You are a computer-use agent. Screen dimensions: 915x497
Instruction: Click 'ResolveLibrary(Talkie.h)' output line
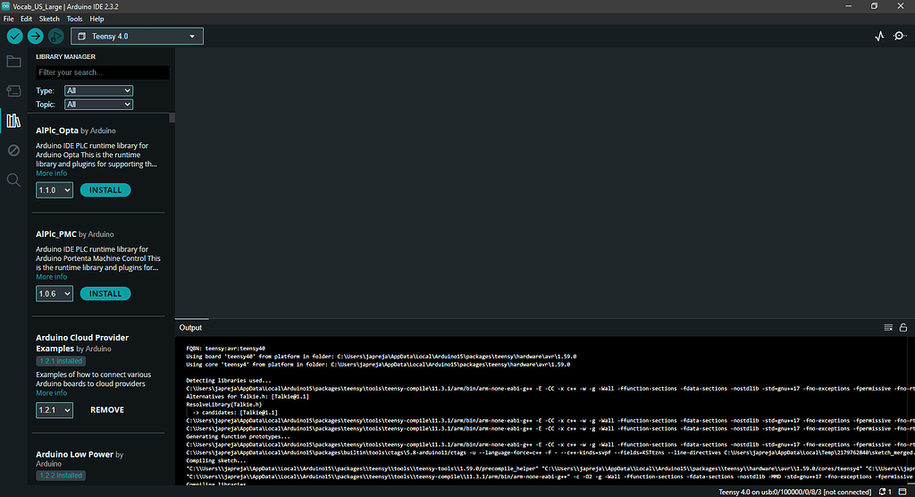click(x=223, y=404)
